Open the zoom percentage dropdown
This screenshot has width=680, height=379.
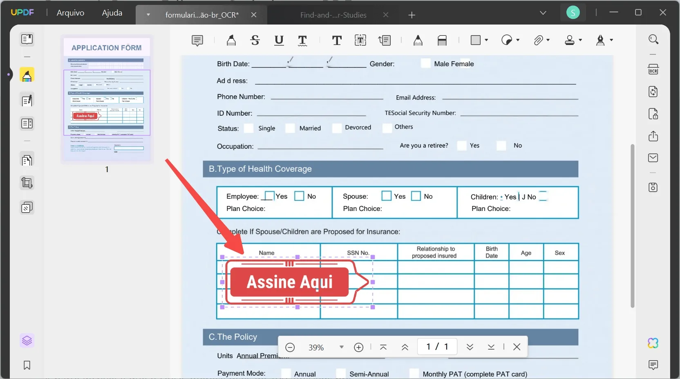(342, 347)
